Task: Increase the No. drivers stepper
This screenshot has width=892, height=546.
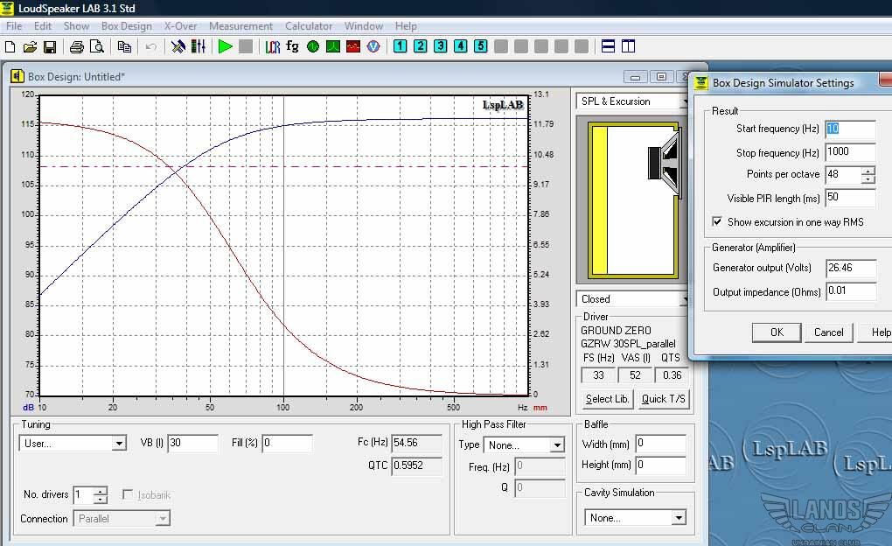Action: (100, 490)
